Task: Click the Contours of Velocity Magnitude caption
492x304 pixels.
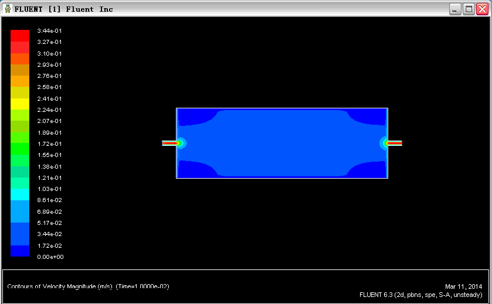Action: (88, 286)
